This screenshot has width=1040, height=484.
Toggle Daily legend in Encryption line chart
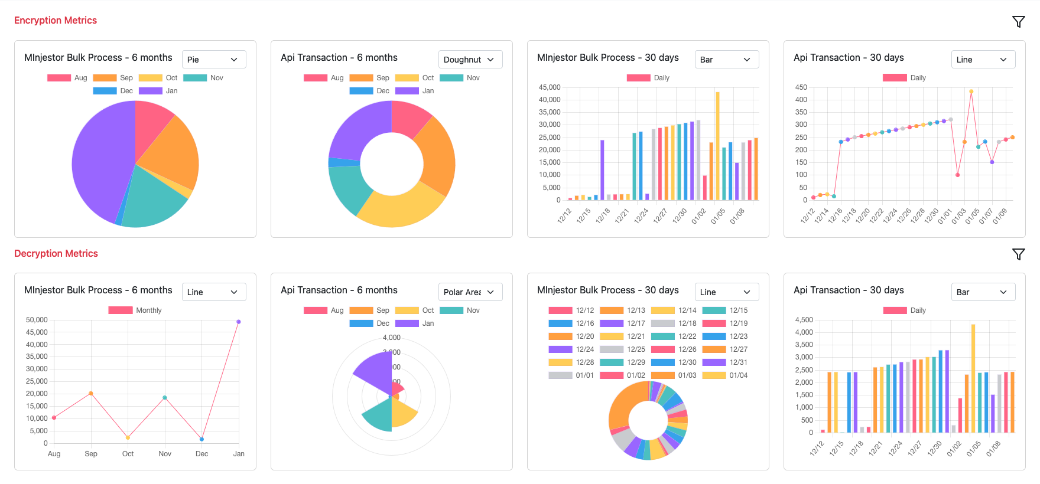(905, 78)
